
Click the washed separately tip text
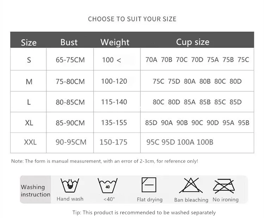click(x=144, y=212)
